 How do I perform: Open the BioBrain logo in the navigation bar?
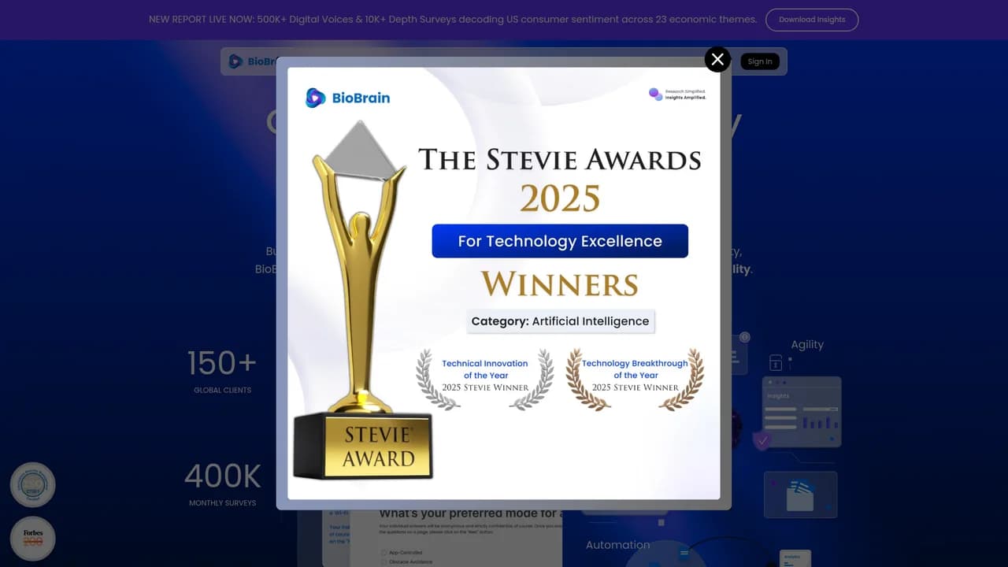pyautogui.click(x=252, y=61)
